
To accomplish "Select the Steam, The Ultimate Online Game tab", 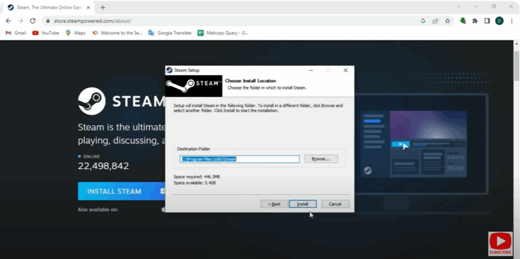I will [x=49, y=7].
